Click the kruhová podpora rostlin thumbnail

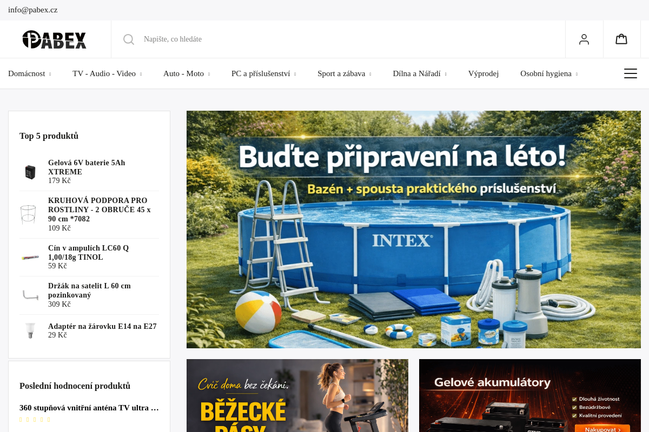28,214
